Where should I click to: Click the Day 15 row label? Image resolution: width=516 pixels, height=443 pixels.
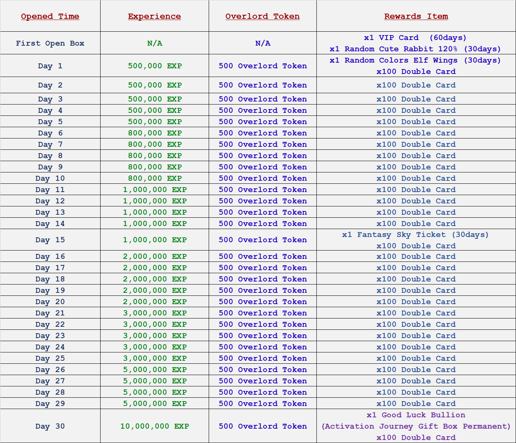pos(50,240)
